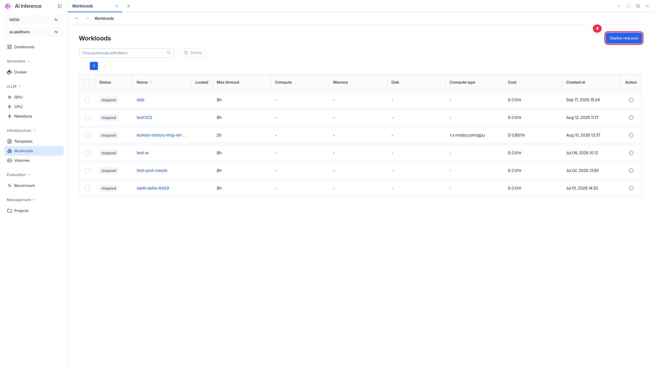The image size is (653, 367).
Task: Collapse the Infrastructure sidebar section
Action: coord(21,130)
